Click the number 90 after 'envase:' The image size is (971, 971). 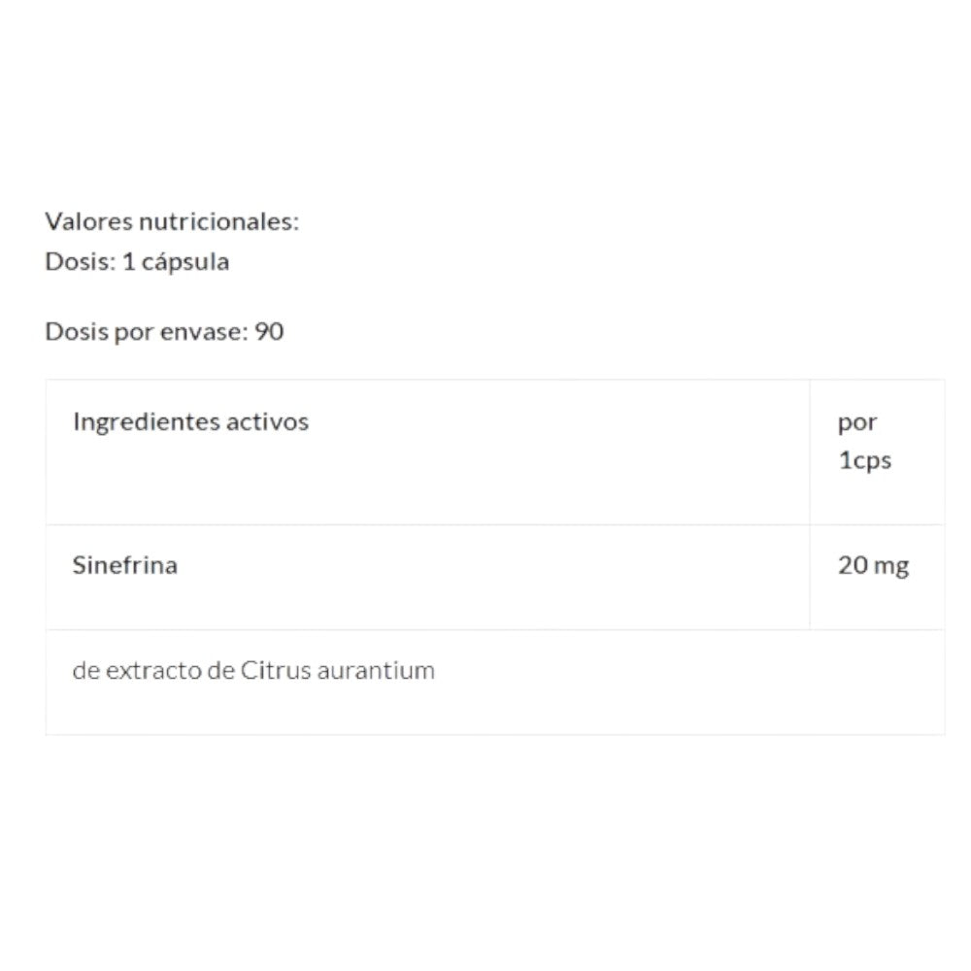point(269,332)
